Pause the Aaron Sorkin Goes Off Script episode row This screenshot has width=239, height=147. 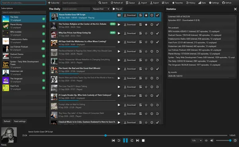click(119, 15)
